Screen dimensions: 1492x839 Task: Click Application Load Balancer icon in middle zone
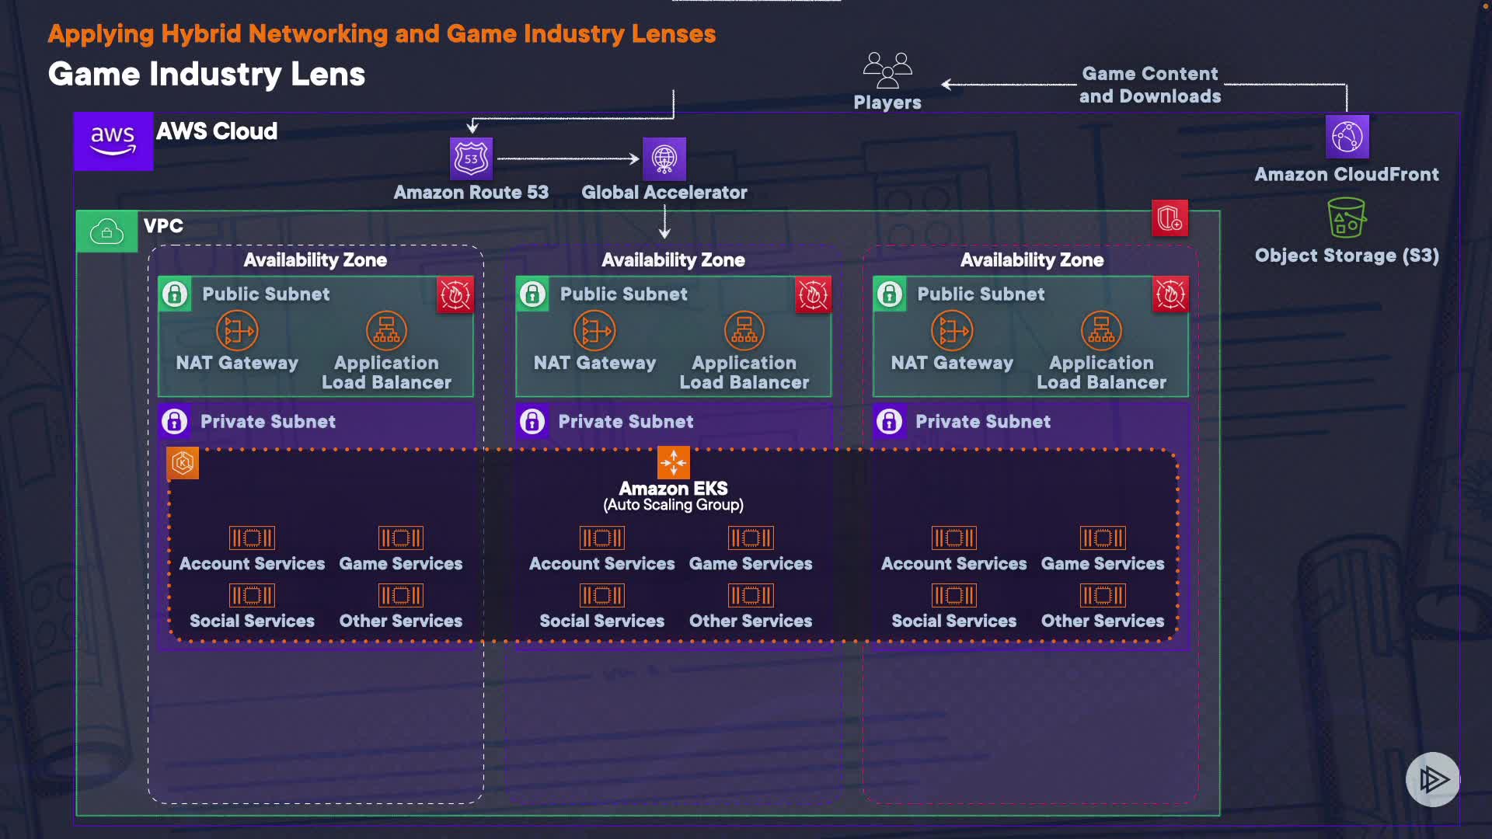[x=744, y=331]
